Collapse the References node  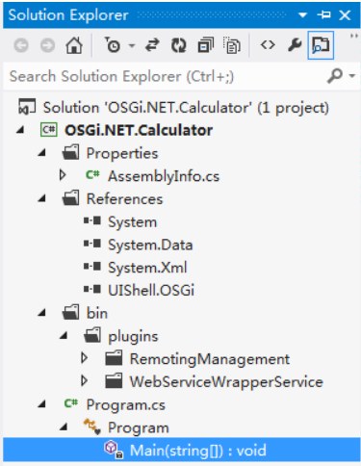42,198
